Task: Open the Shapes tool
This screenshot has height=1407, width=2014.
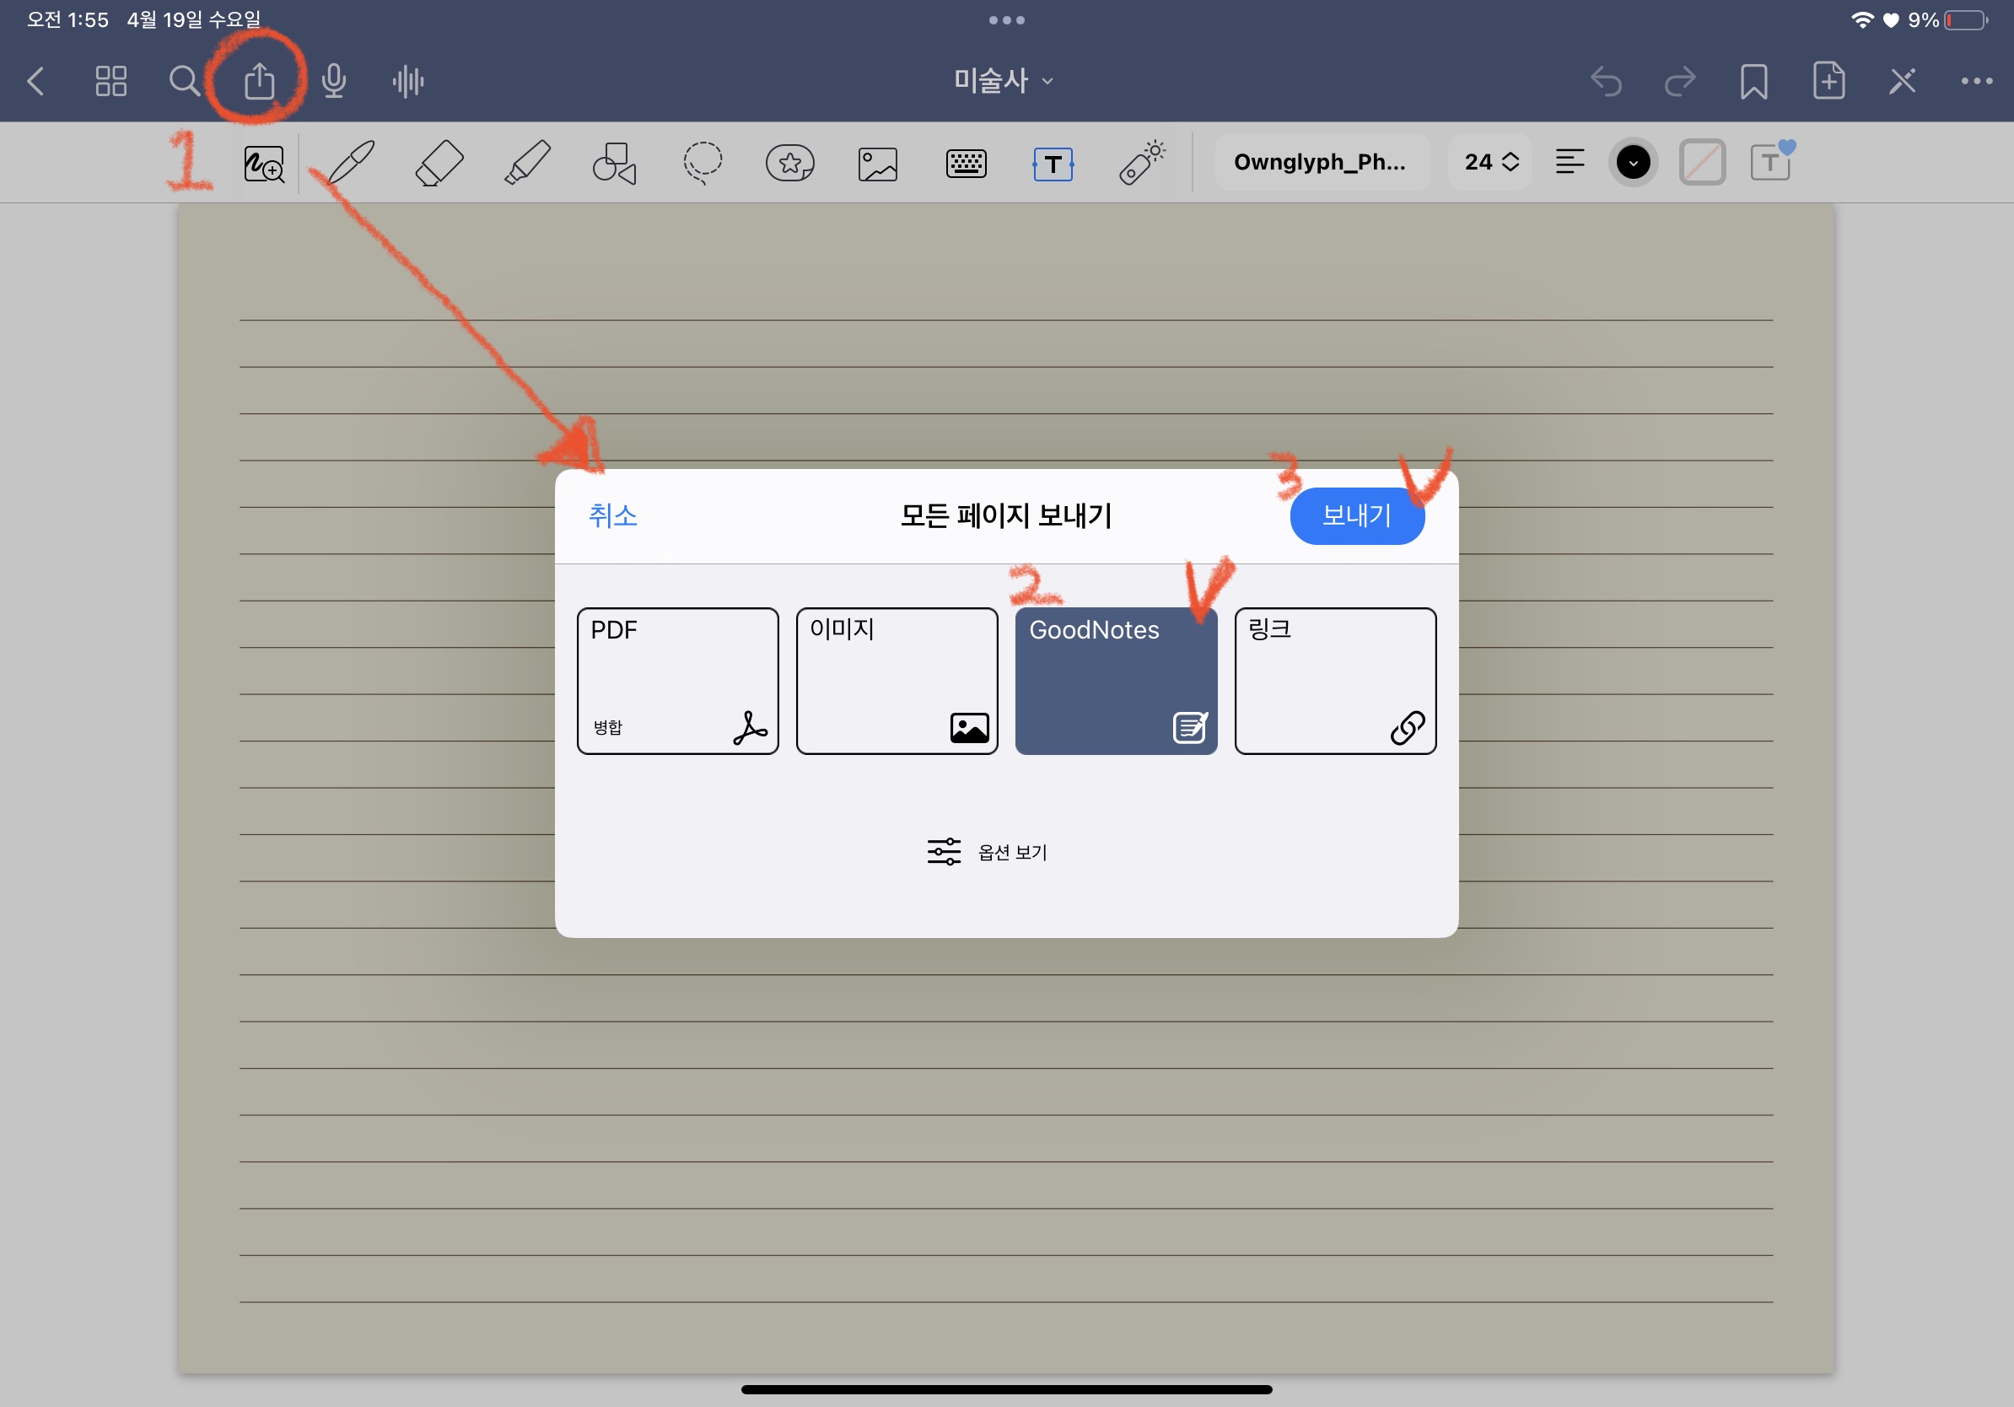Action: tap(614, 163)
